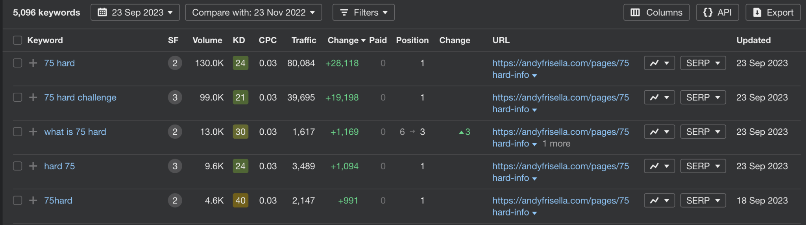Add '75 hard' keyword with plus icon
This screenshot has width=806, height=225.
(x=33, y=63)
